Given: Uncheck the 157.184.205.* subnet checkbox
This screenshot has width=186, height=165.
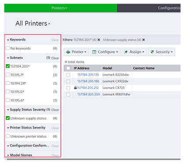Looking at the screenshot, I should [x=7, y=66].
